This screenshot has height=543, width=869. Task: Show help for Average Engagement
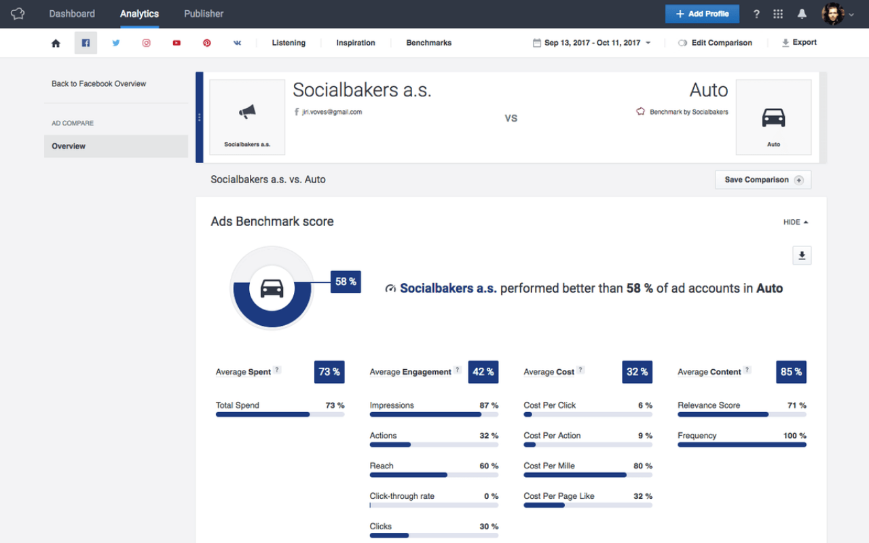click(x=458, y=370)
